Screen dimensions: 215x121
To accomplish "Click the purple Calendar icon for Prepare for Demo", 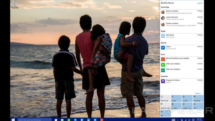I will pyautogui.click(x=163, y=81).
